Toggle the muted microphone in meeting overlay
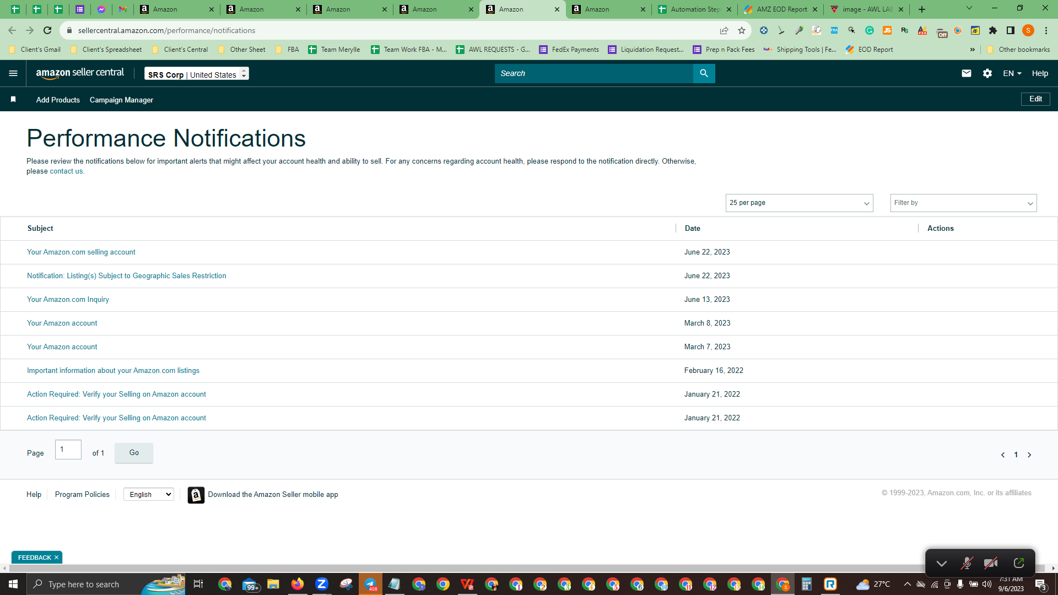Viewport: 1058px width, 595px height. tap(967, 563)
